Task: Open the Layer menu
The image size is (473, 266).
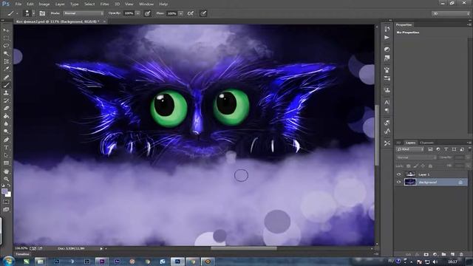Action: [60, 4]
